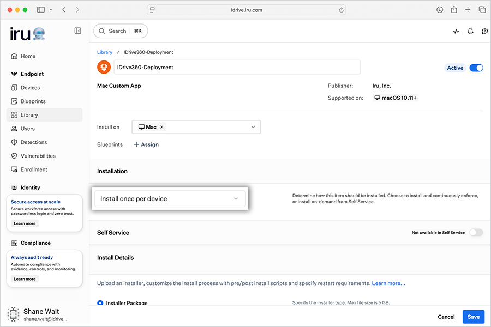Click the Shane Wait account name
The width and height of the screenshot is (491, 327).
point(41,311)
